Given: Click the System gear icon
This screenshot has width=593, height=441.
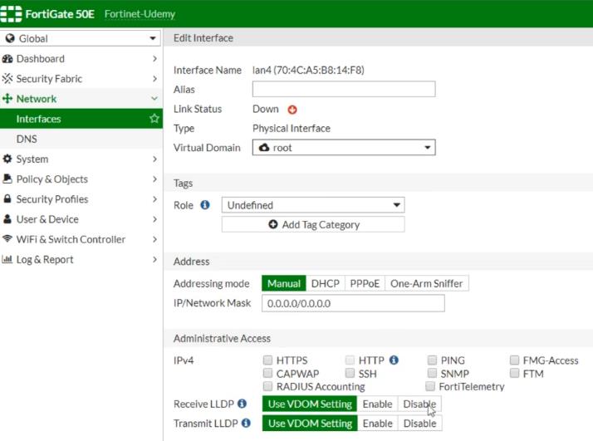Looking at the screenshot, I should [7, 159].
